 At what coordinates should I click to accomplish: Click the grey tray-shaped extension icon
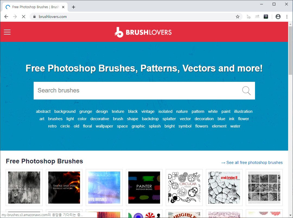[x=257, y=17]
